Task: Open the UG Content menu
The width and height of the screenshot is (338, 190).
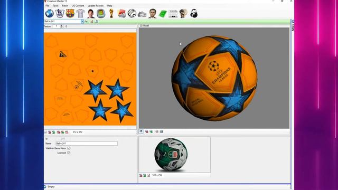Action: (78, 6)
